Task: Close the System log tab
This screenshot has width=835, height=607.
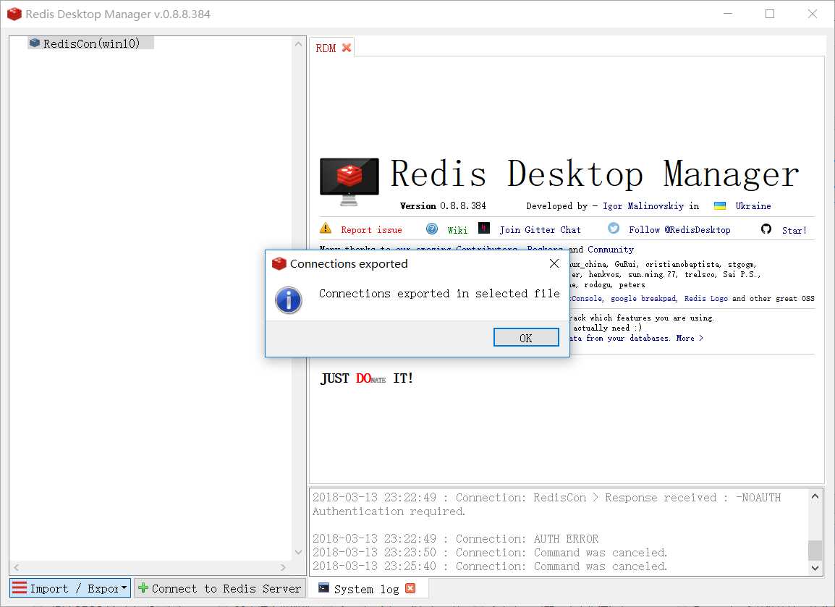Action: tap(410, 588)
